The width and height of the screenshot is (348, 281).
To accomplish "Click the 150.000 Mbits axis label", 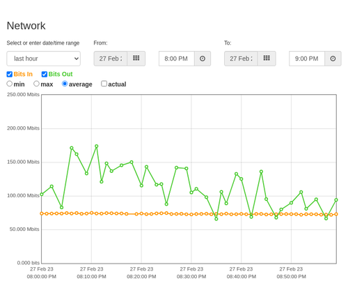I will point(23,162).
